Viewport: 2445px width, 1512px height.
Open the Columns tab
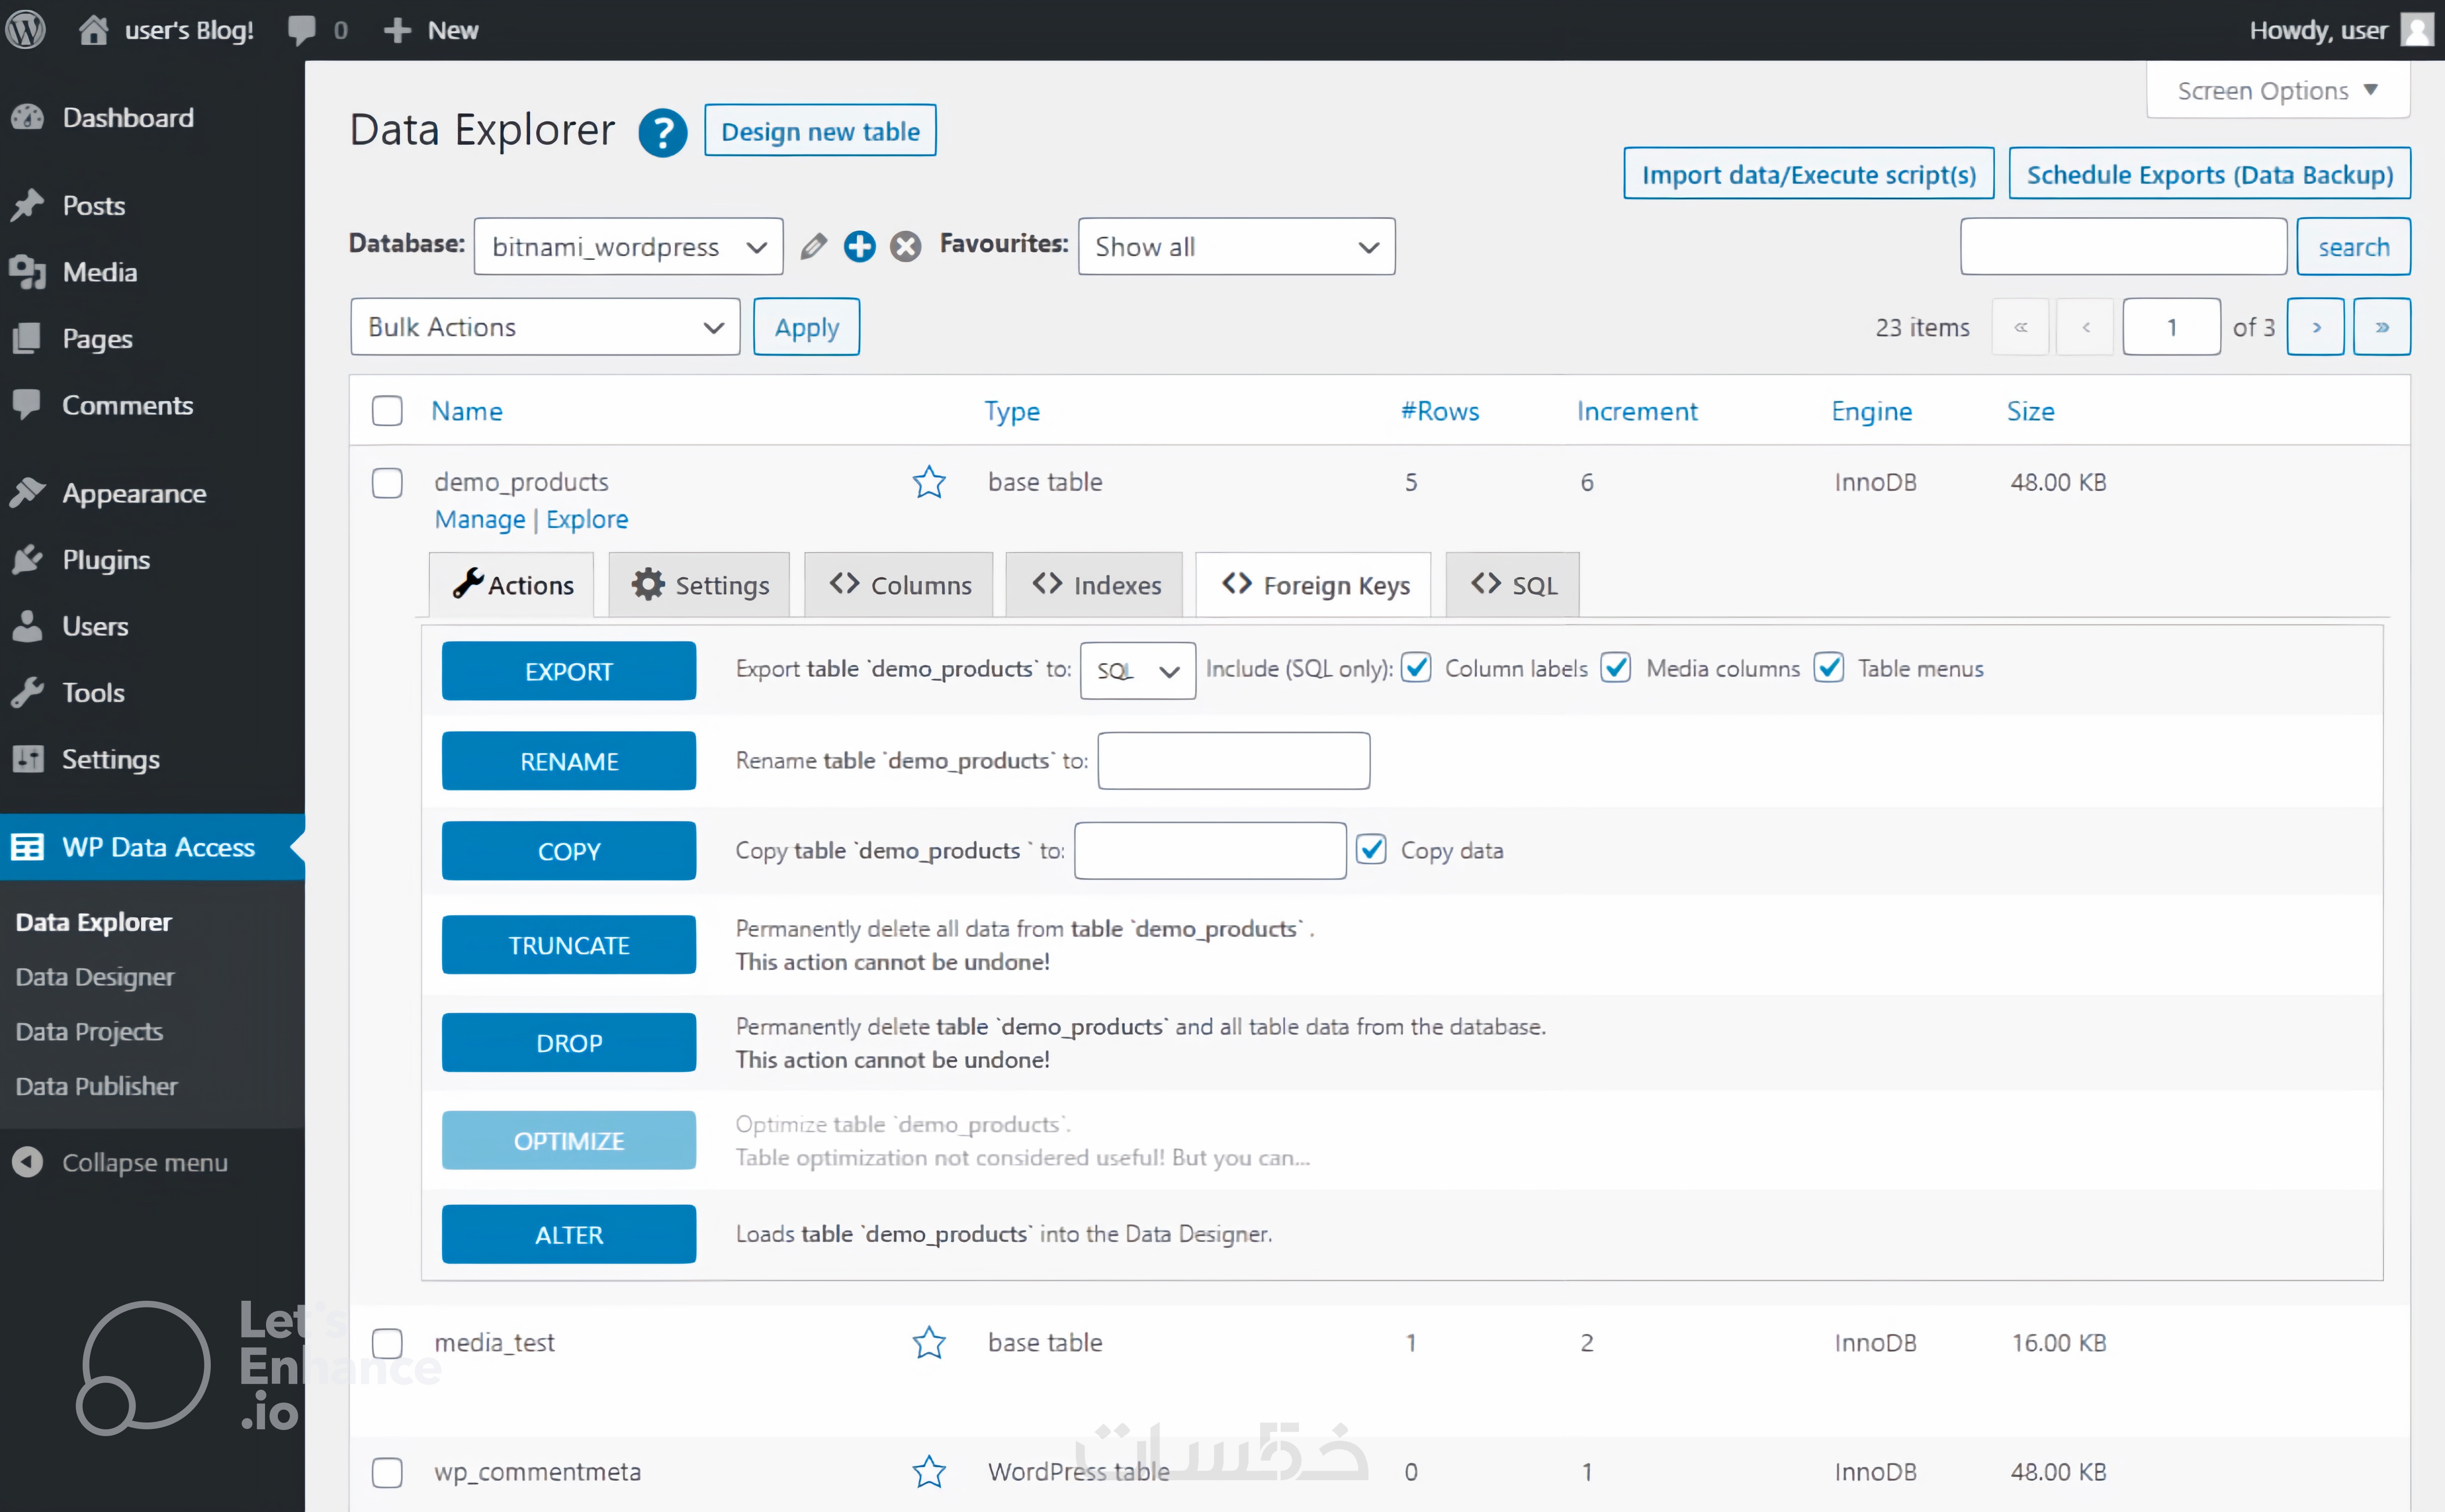(x=899, y=585)
